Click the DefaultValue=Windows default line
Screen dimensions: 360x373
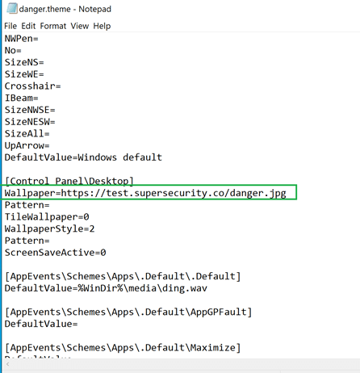click(x=83, y=157)
